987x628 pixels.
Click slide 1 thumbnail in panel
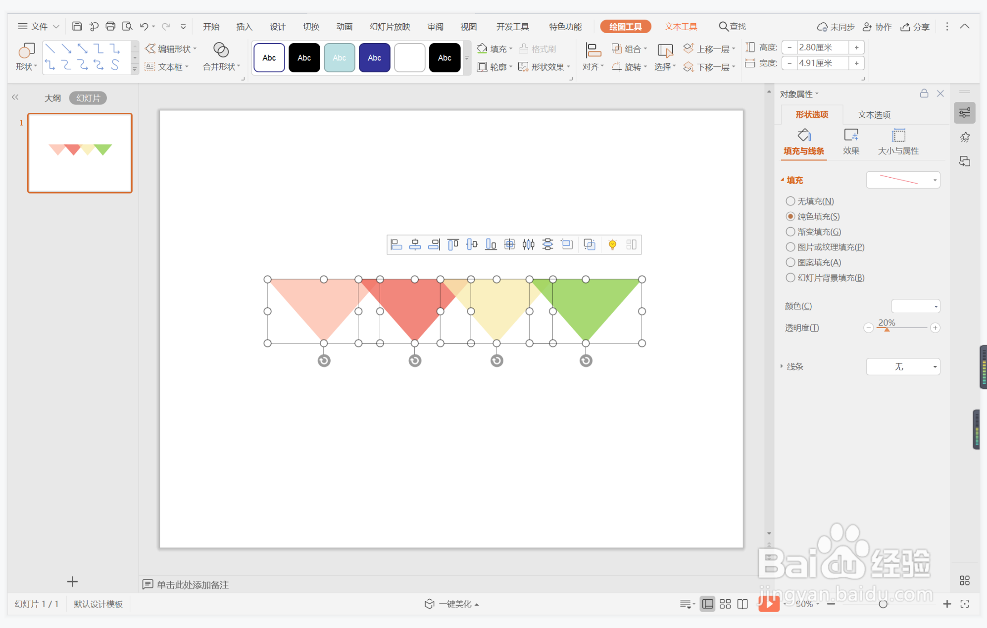(80, 153)
